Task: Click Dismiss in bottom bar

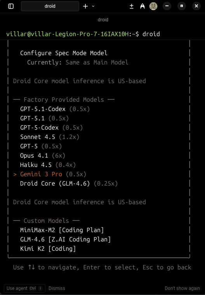Action: pos(57,288)
